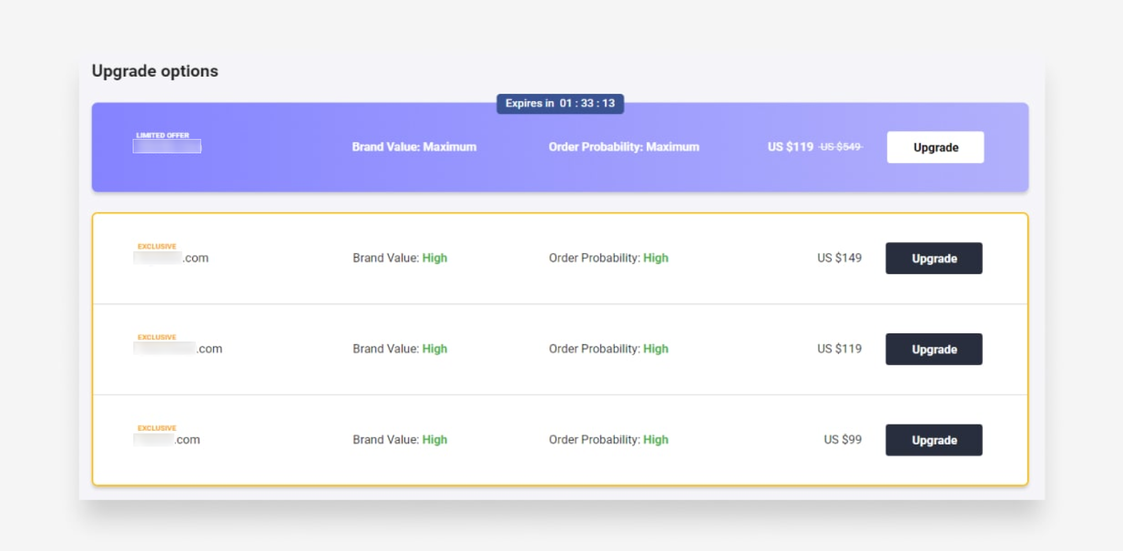Screen dimensions: 1123x551
Task: Click the first EXCLUSIVE label
Action: pos(156,246)
